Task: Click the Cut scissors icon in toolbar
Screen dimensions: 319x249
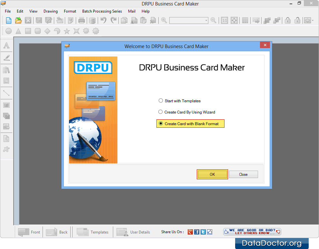Action: (x=134, y=21)
